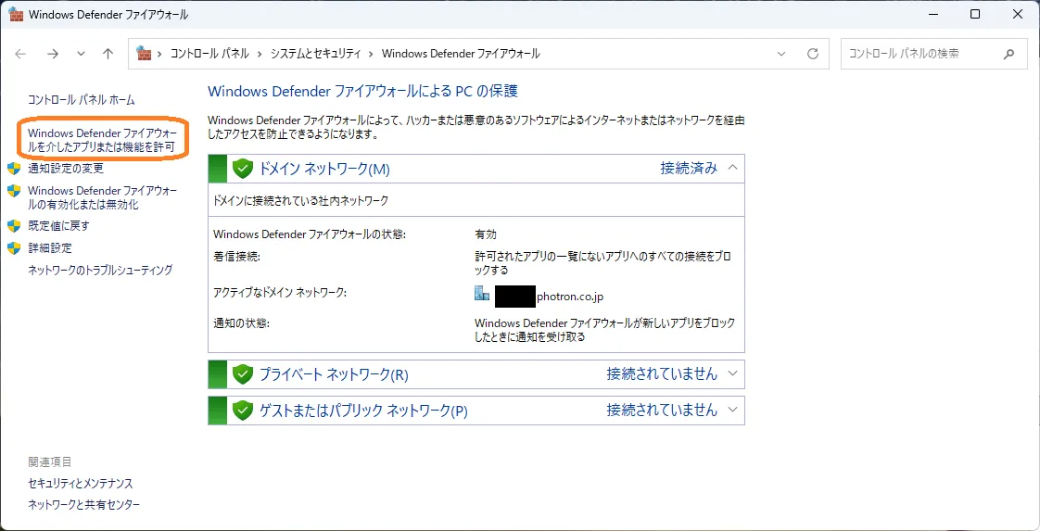The image size is (1040, 531).
Task: Click shield icon beside 既定値に戻す
Action: (x=14, y=226)
